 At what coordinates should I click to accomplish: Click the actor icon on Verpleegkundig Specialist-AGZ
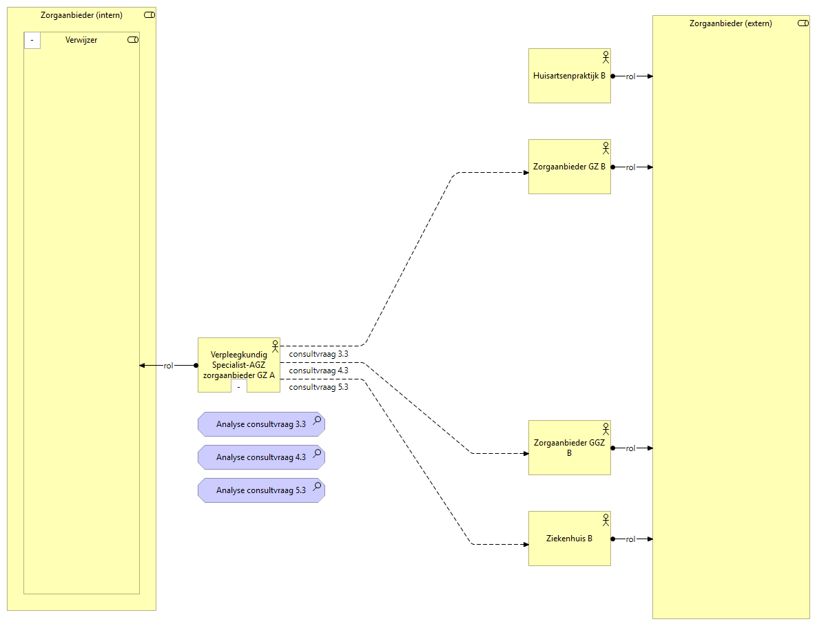click(275, 346)
